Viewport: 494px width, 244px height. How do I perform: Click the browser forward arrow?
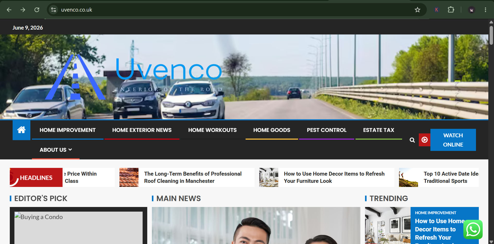(x=23, y=10)
